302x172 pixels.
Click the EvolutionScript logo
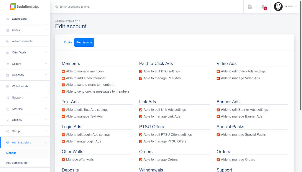(24, 6)
